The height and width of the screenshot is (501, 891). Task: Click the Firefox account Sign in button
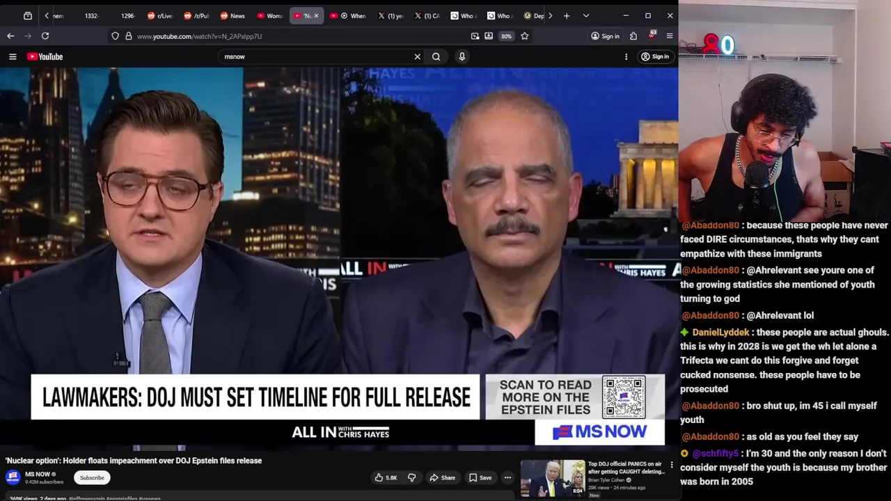[x=605, y=36]
